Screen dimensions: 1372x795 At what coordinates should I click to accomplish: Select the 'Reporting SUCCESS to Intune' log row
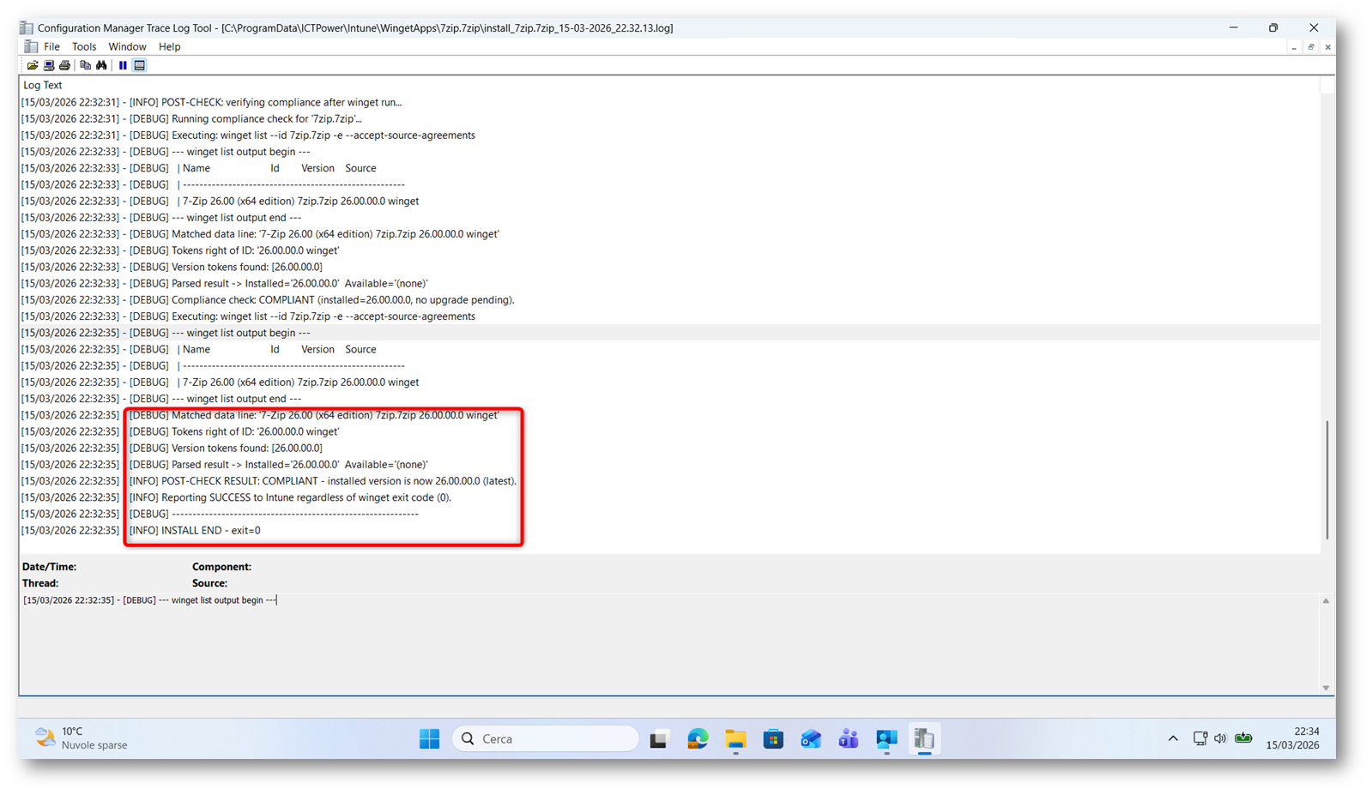coord(670,497)
